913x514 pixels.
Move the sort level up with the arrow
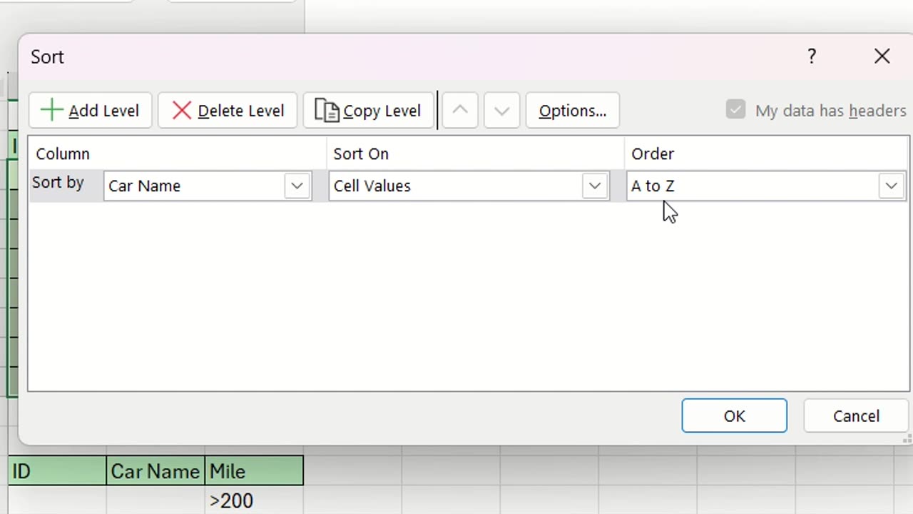point(460,111)
